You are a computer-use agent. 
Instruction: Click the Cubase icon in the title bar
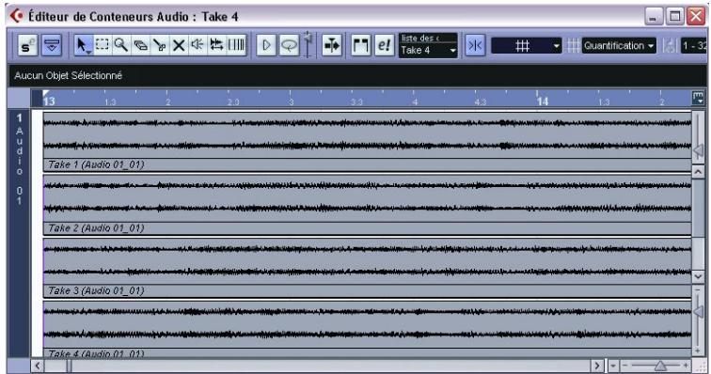point(17,16)
